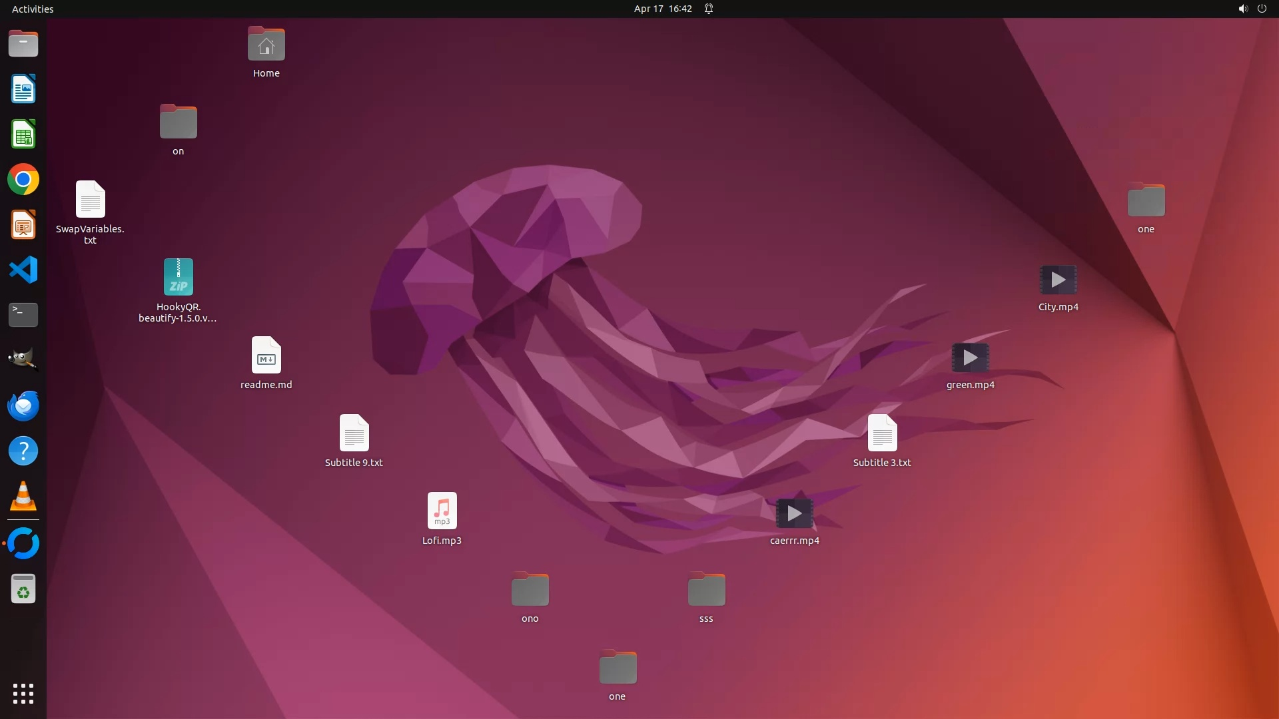
Task: Open the Show Applications grid
Action: (x=23, y=694)
